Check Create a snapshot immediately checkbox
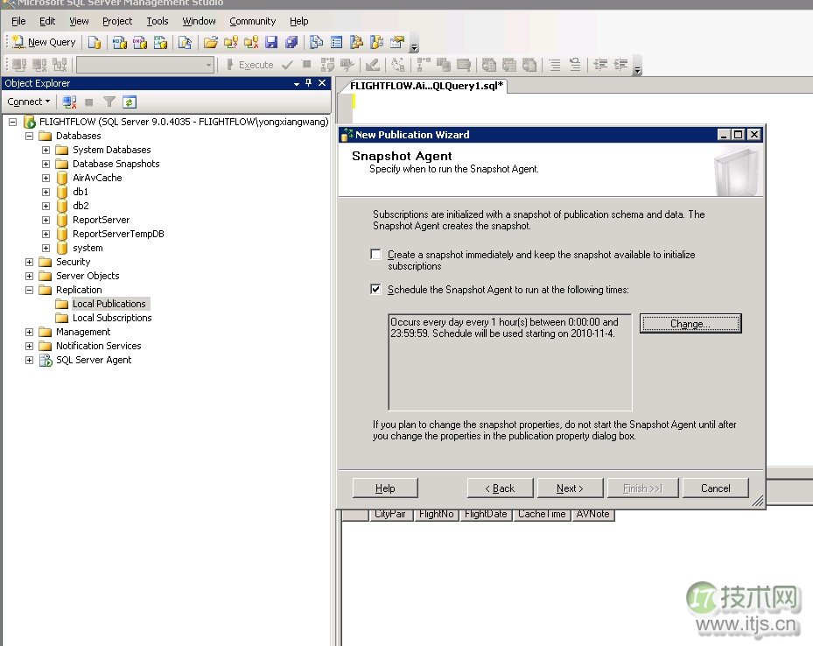This screenshot has width=813, height=646. coord(376,254)
